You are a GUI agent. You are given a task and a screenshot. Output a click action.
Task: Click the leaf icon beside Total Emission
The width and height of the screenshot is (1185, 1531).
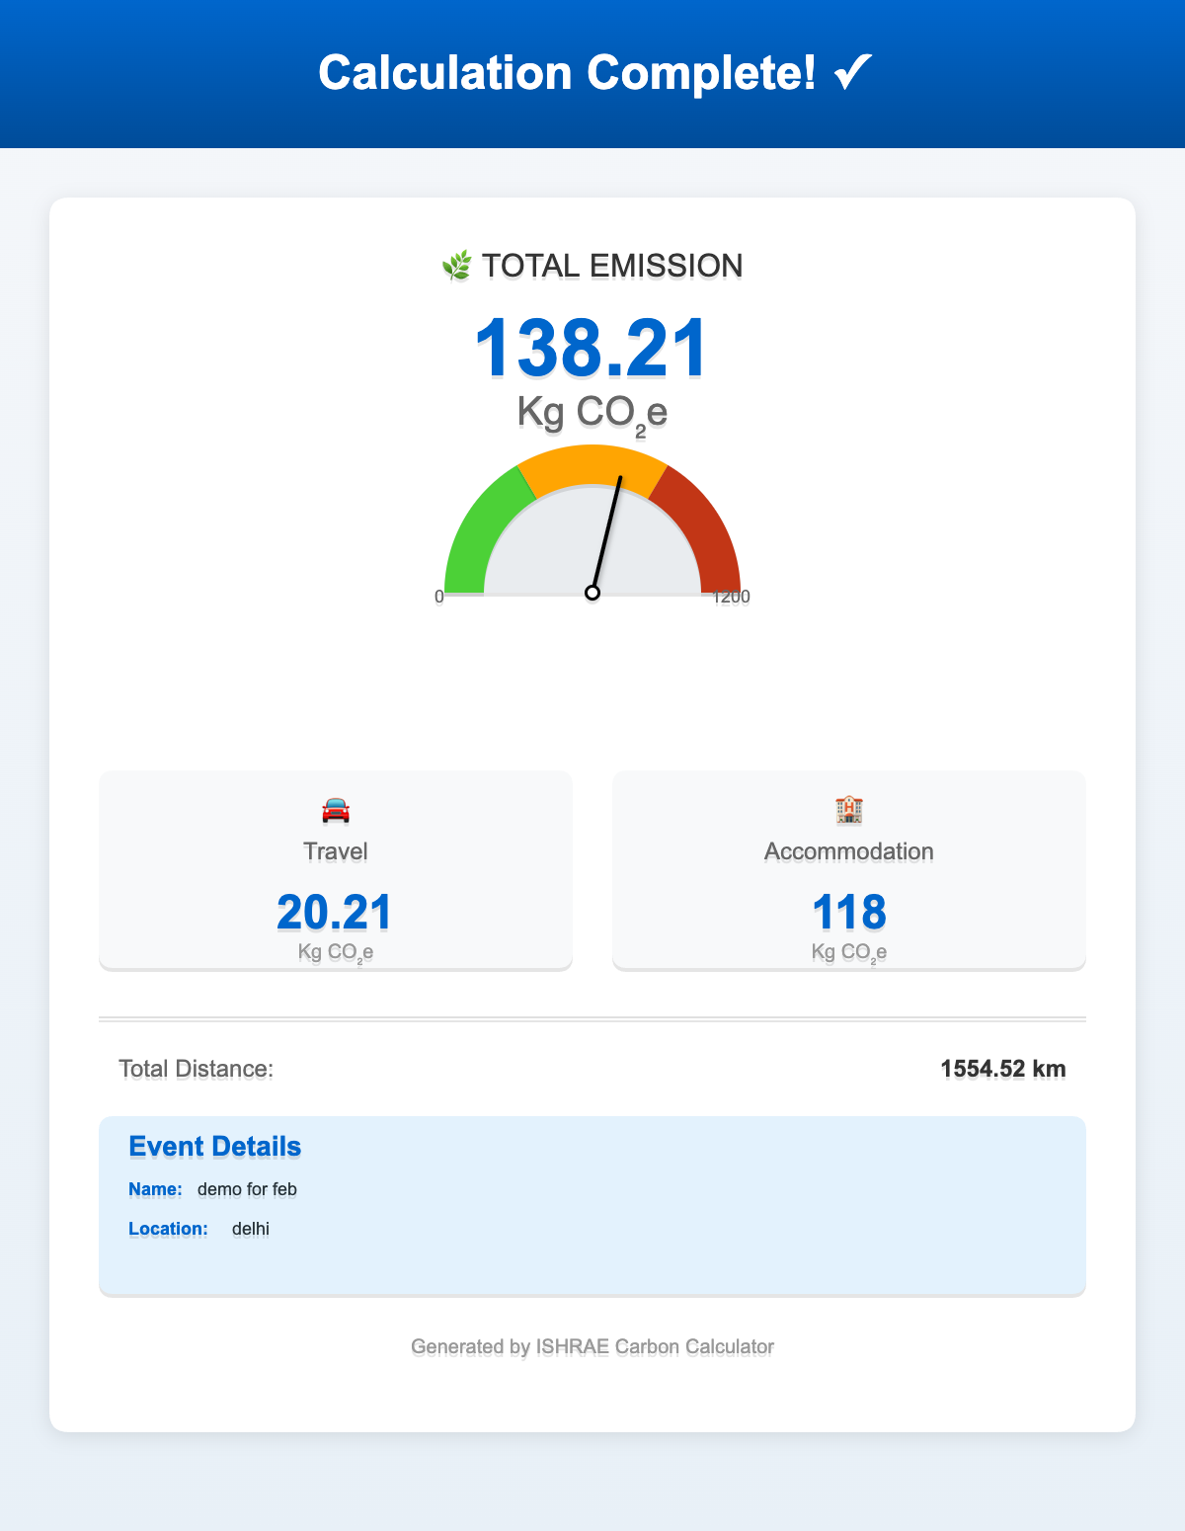coord(456,266)
